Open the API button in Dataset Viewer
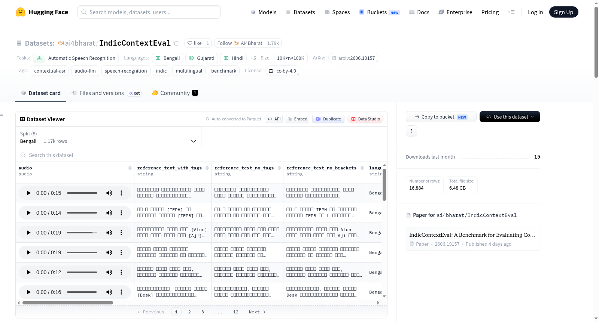Viewport: 599px width, 322px height. (274, 119)
